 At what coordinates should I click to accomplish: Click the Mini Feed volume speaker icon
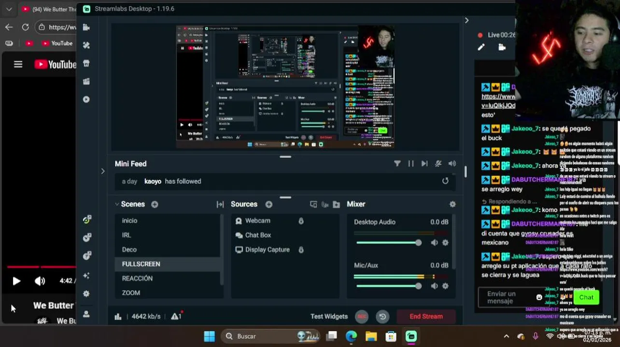(x=452, y=164)
